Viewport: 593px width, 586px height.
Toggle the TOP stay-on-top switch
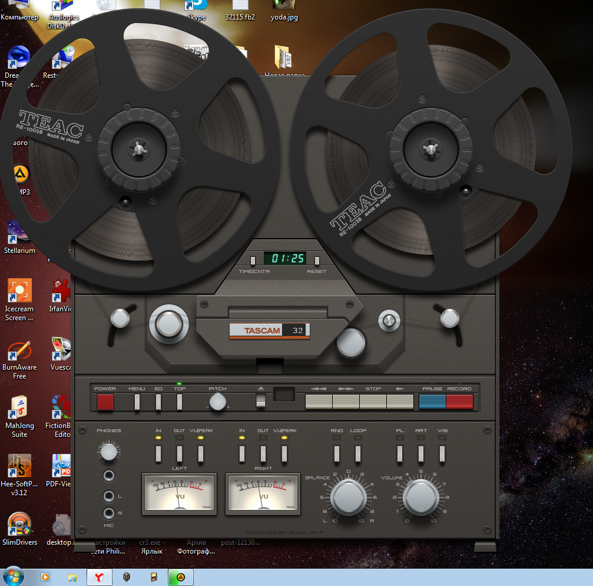pyautogui.click(x=180, y=401)
